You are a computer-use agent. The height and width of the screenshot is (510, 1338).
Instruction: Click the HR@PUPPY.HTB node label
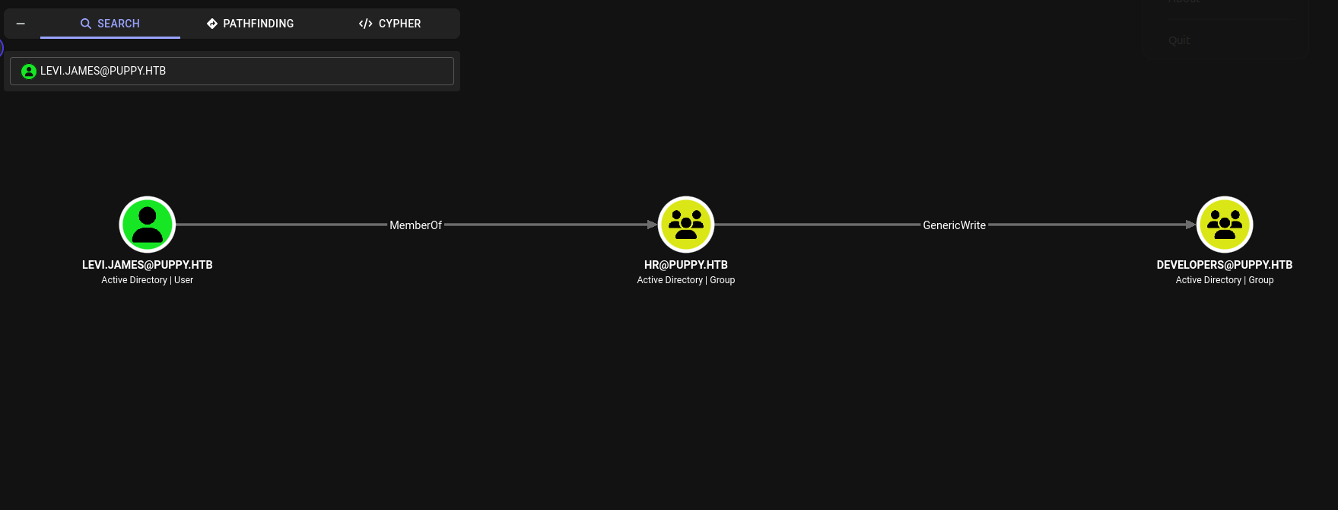[686, 265]
